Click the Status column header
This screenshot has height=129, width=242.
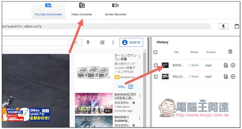tap(194, 52)
